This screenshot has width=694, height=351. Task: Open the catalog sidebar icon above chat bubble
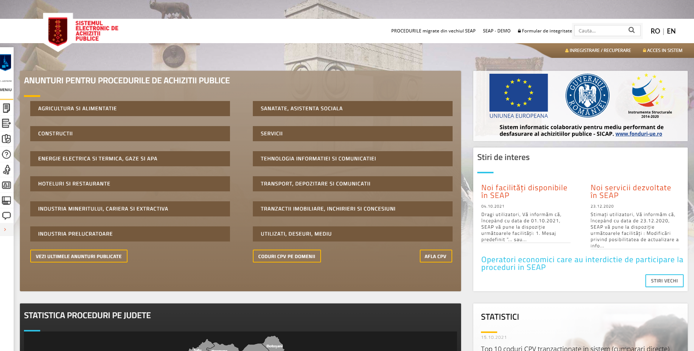click(x=6, y=201)
